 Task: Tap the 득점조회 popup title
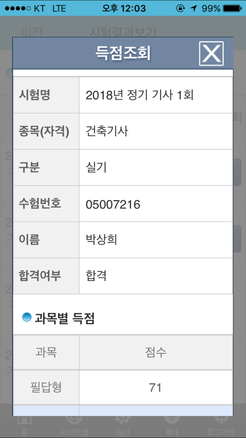123,53
